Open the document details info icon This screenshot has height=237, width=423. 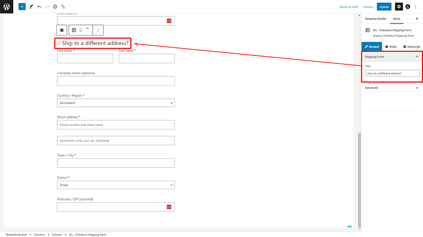pyautogui.click(x=55, y=7)
